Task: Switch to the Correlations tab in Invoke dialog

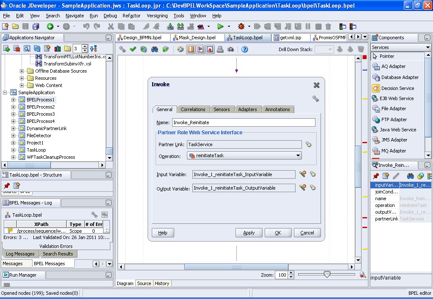Action: click(x=193, y=109)
